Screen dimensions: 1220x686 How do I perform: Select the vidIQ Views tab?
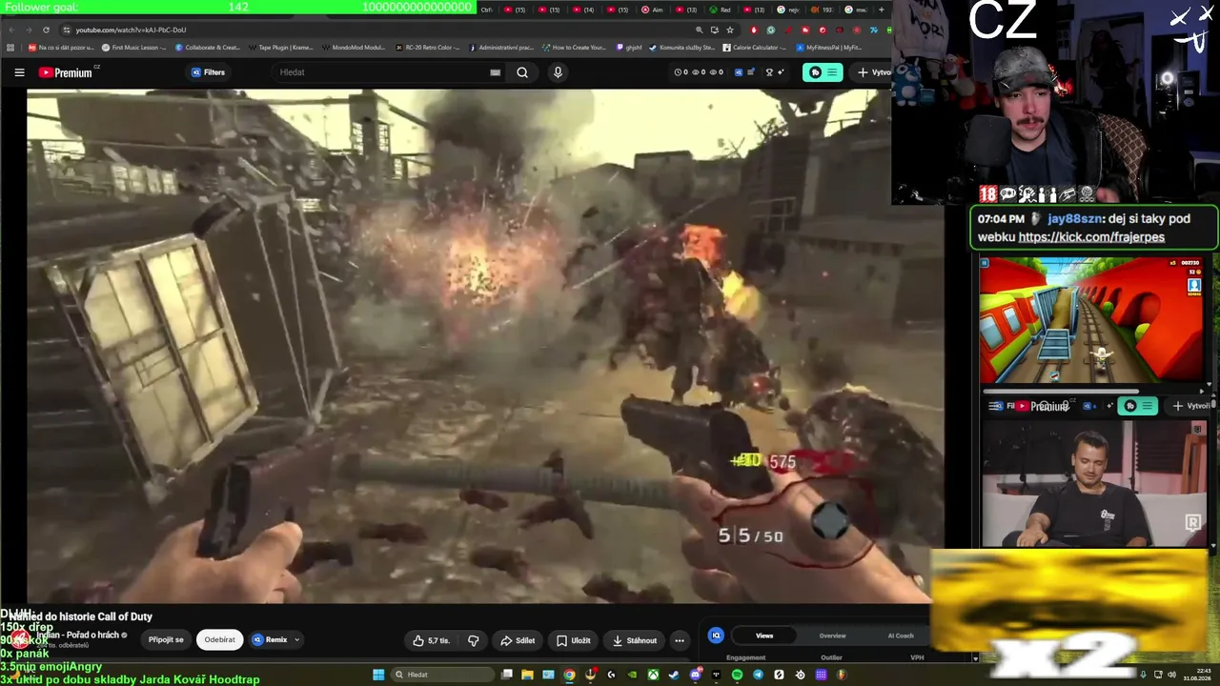point(764,636)
